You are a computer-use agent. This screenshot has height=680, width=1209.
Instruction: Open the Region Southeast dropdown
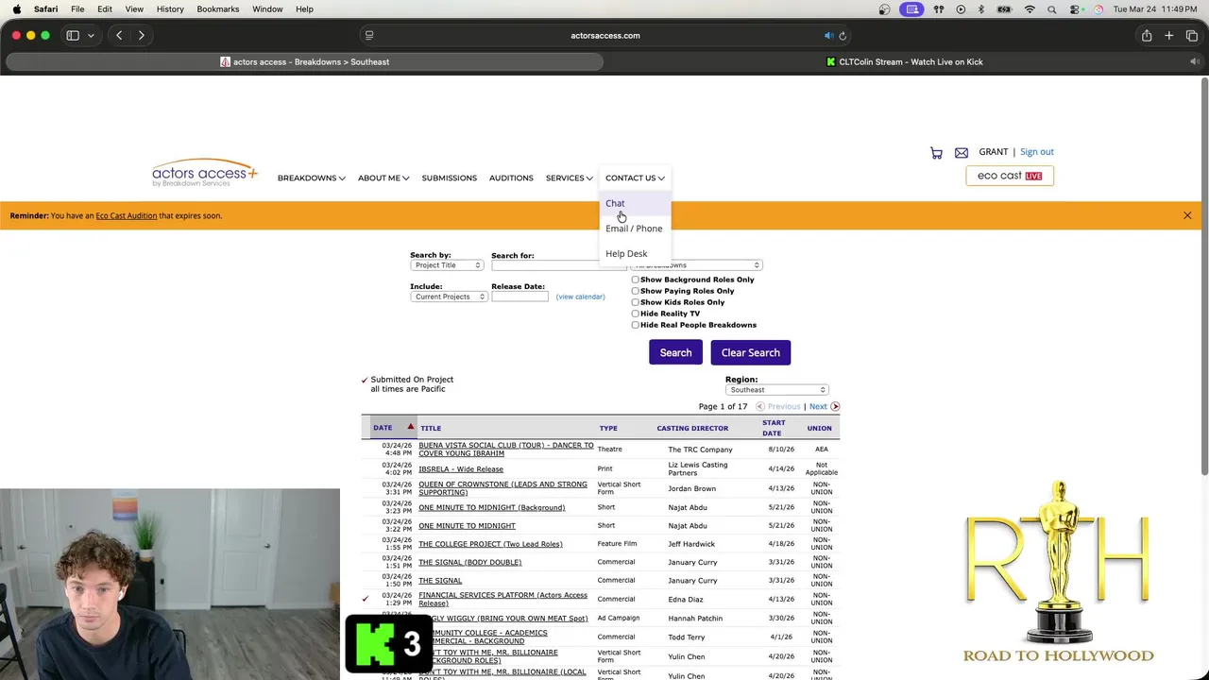(776, 390)
